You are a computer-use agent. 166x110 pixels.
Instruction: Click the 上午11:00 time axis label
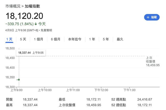(73, 90)
